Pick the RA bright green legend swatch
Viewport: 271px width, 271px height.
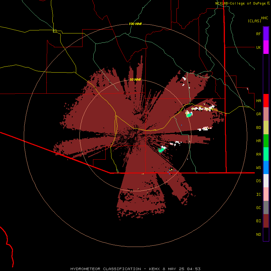pyautogui.click(x=266, y=154)
